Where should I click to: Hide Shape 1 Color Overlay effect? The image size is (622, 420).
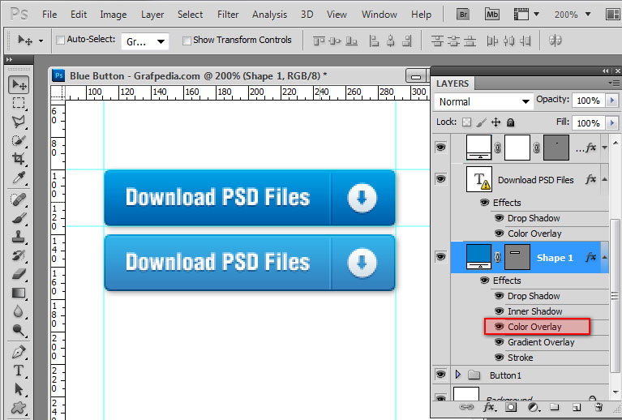pyautogui.click(x=499, y=327)
